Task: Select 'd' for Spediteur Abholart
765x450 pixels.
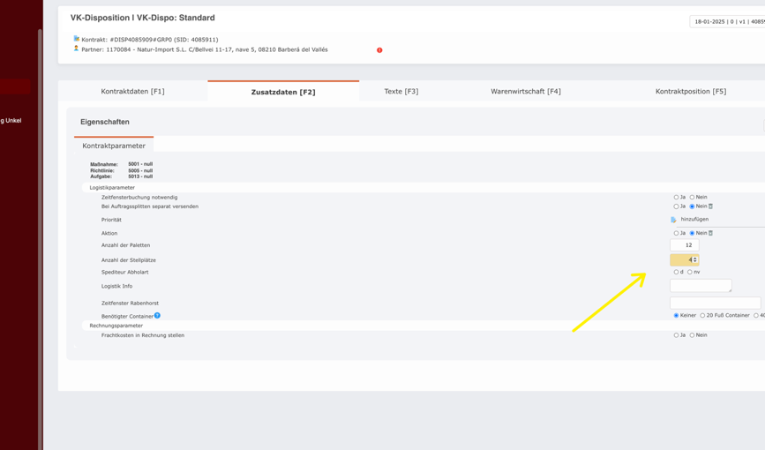Action: coord(677,273)
